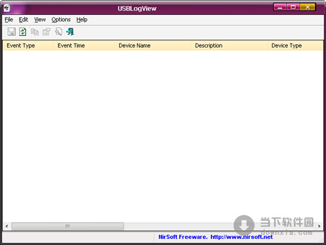Image resolution: width=326 pixels, height=245 pixels.
Task: Sort by Description column header
Action: pos(229,45)
